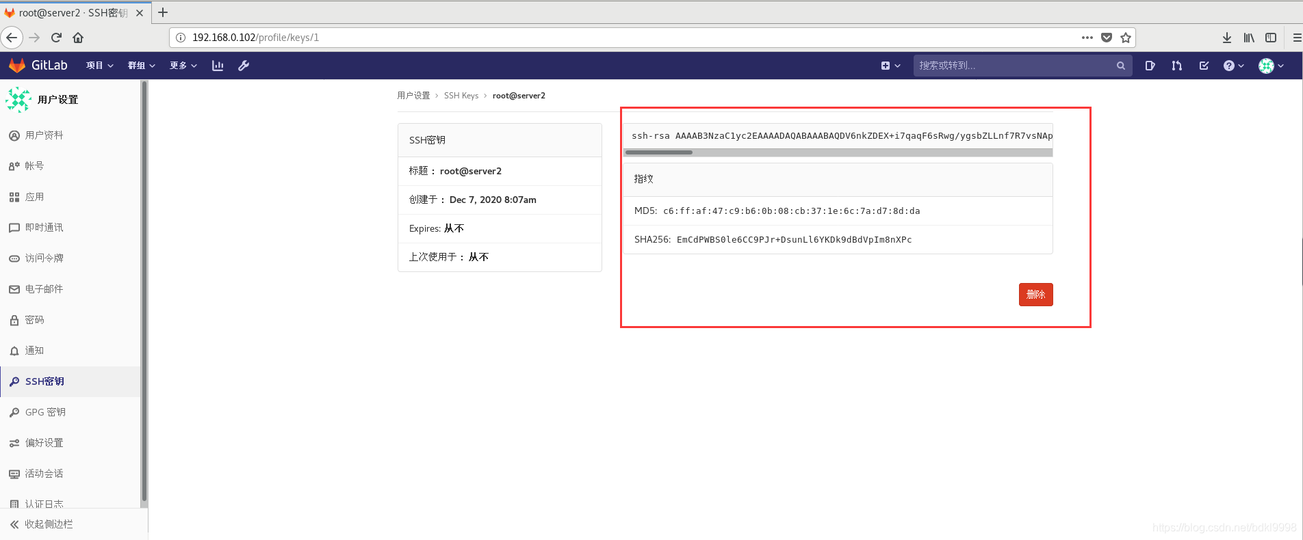
Task: Open the 群组 groups dropdown
Action: 142,66
